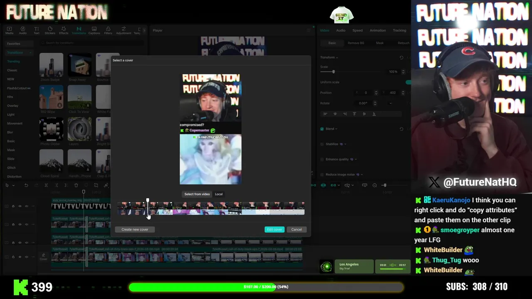Image resolution: width=532 pixels, height=299 pixels.
Task: Toggle lock on the top timeline track
Action: pos(13,206)
